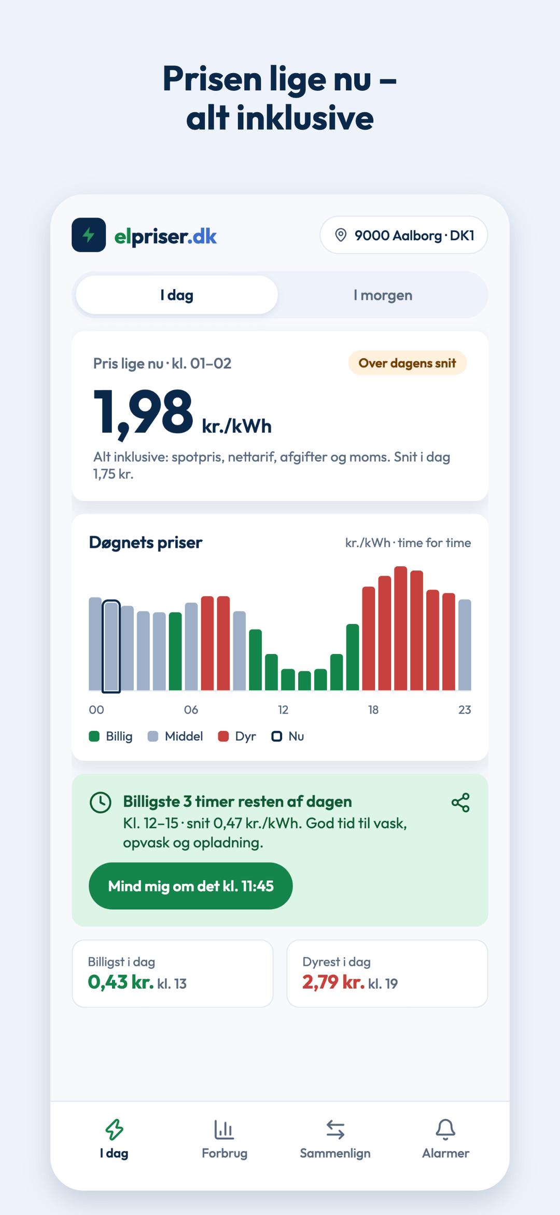Tap the tallest red bar in the chart

[x=401, y=628]
